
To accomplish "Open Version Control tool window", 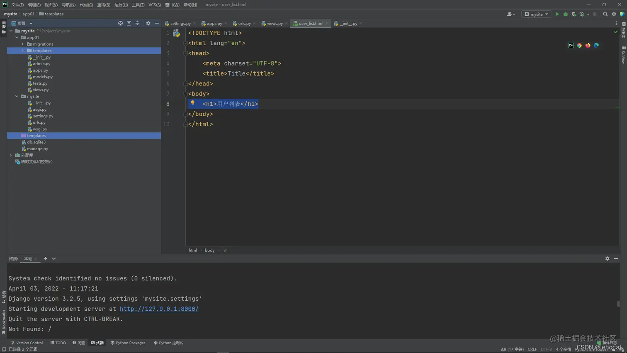I will pyautogui.click(x=27, y=343).
